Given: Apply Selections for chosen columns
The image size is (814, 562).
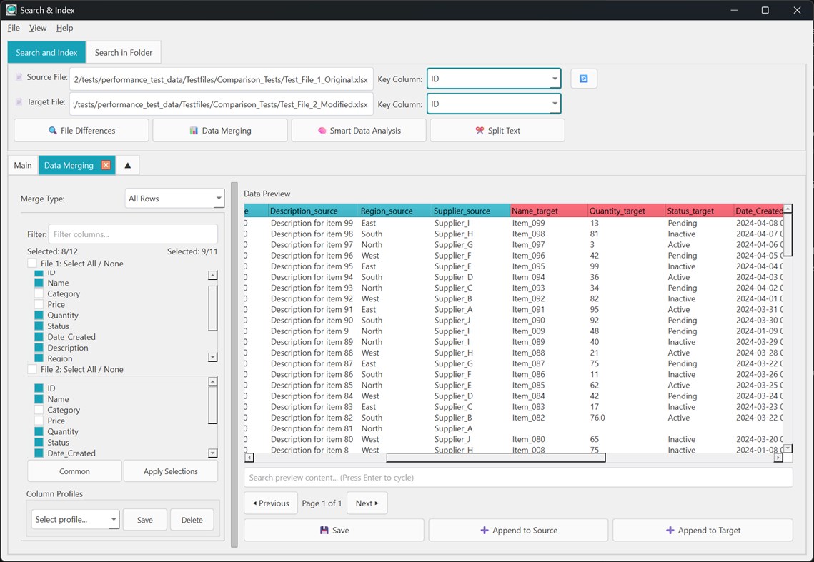Looking at the screenshot, I should (x=170, y=471).
